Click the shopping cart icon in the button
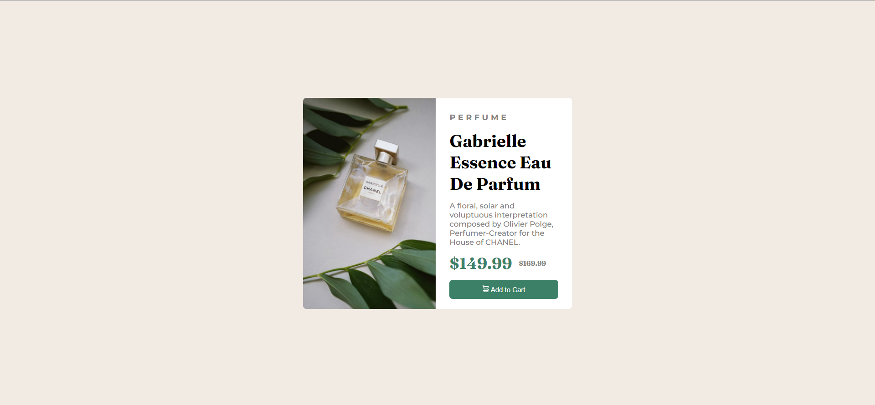Screen dimensions: 875x405 click(x=486, y=289)
